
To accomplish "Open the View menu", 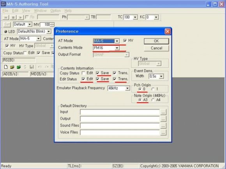I will point(26,11).
